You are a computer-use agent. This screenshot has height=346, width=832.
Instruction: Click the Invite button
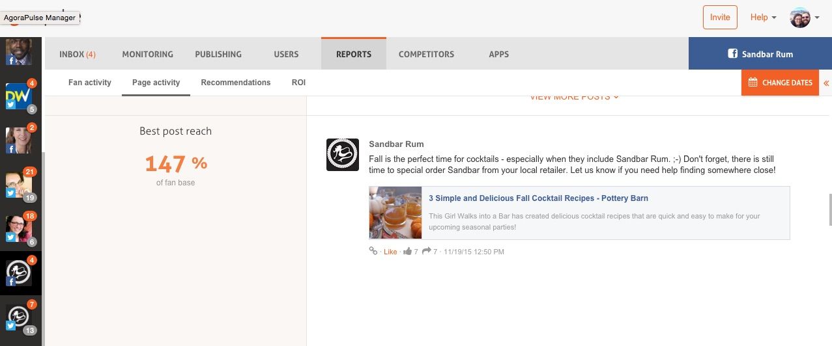[720, 18]
